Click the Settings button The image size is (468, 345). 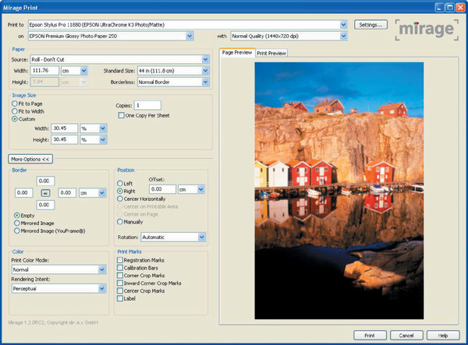[x=371, y=25]
